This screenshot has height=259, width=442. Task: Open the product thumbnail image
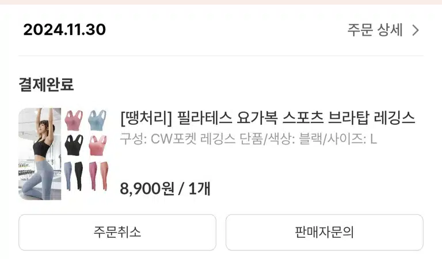[64, 154]
